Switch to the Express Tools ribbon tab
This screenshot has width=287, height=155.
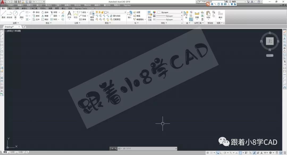click(x=81, y=8)
